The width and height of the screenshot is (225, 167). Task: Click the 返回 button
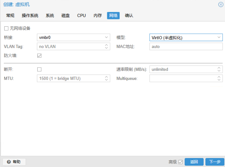point(194,162)
